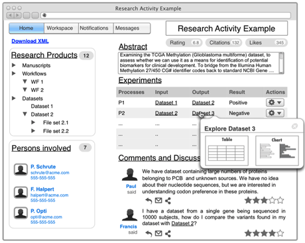Expand the Manuscripts tree node
305x243 pixels.
click(14, 65)
